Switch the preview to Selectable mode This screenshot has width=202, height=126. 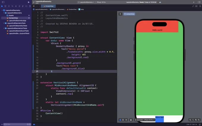pyautogui.click(x=123, y=120)
